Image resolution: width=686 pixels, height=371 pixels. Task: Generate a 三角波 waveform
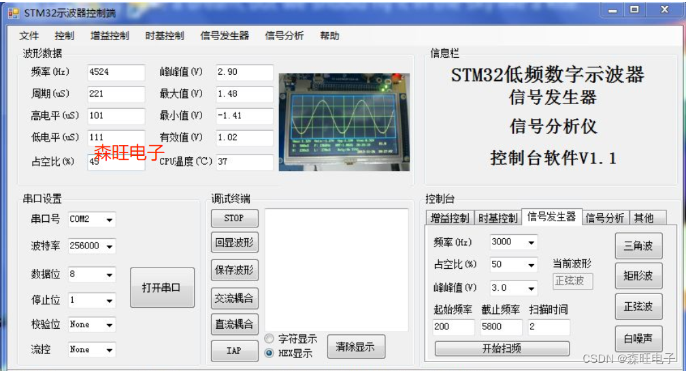click(638, 246)
